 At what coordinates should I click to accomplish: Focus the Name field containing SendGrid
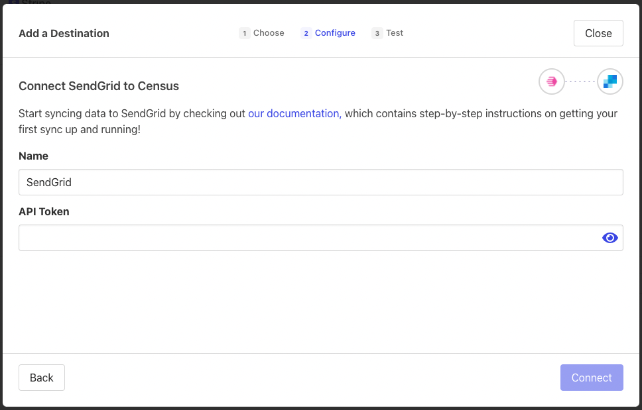[x=320, y=182]
